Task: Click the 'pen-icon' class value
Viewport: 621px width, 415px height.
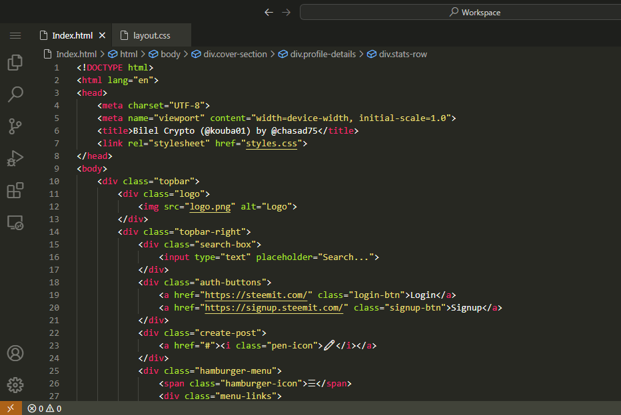Action: click(x=293, y=346)
